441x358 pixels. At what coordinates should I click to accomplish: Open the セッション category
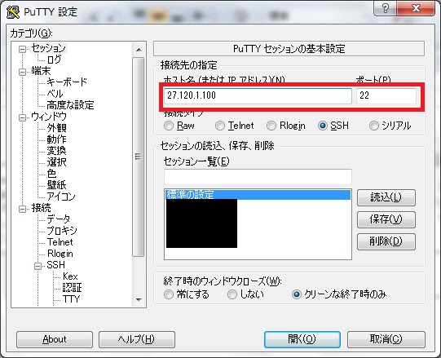(49, 48)
